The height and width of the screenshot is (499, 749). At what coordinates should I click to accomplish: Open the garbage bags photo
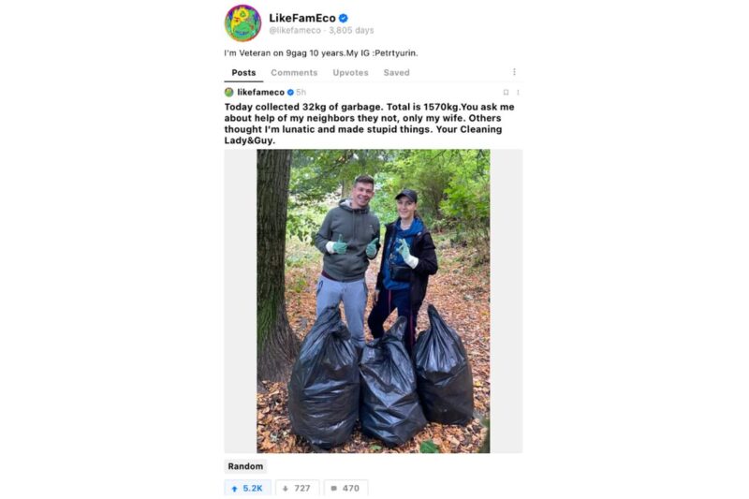tap(373, 301)
